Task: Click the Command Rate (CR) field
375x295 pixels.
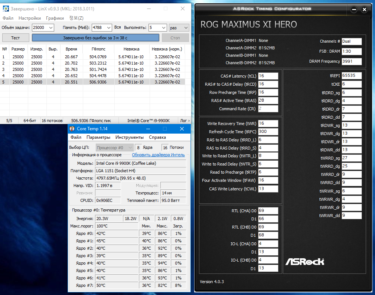Action: [268, 108]
